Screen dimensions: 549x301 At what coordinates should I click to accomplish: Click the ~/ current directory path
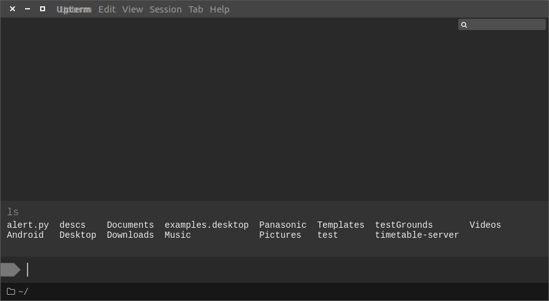[x=23, y=291]
